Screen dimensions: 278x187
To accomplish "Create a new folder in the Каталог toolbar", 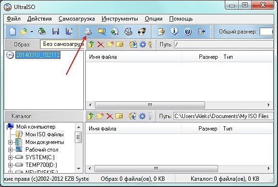I will click(x=100, y=116).
